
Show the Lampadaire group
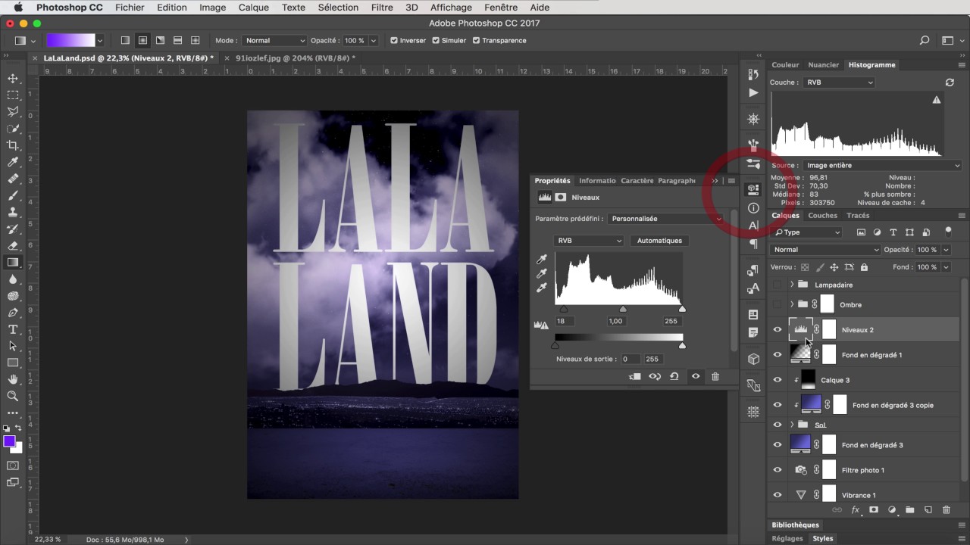[777, 285]
